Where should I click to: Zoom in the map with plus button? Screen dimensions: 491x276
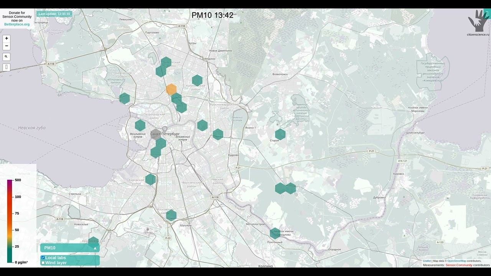tap(7, 38)
